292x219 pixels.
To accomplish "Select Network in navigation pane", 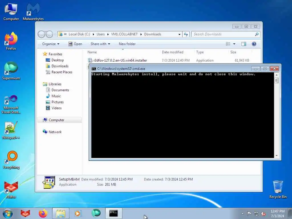I will pos(55,132).
